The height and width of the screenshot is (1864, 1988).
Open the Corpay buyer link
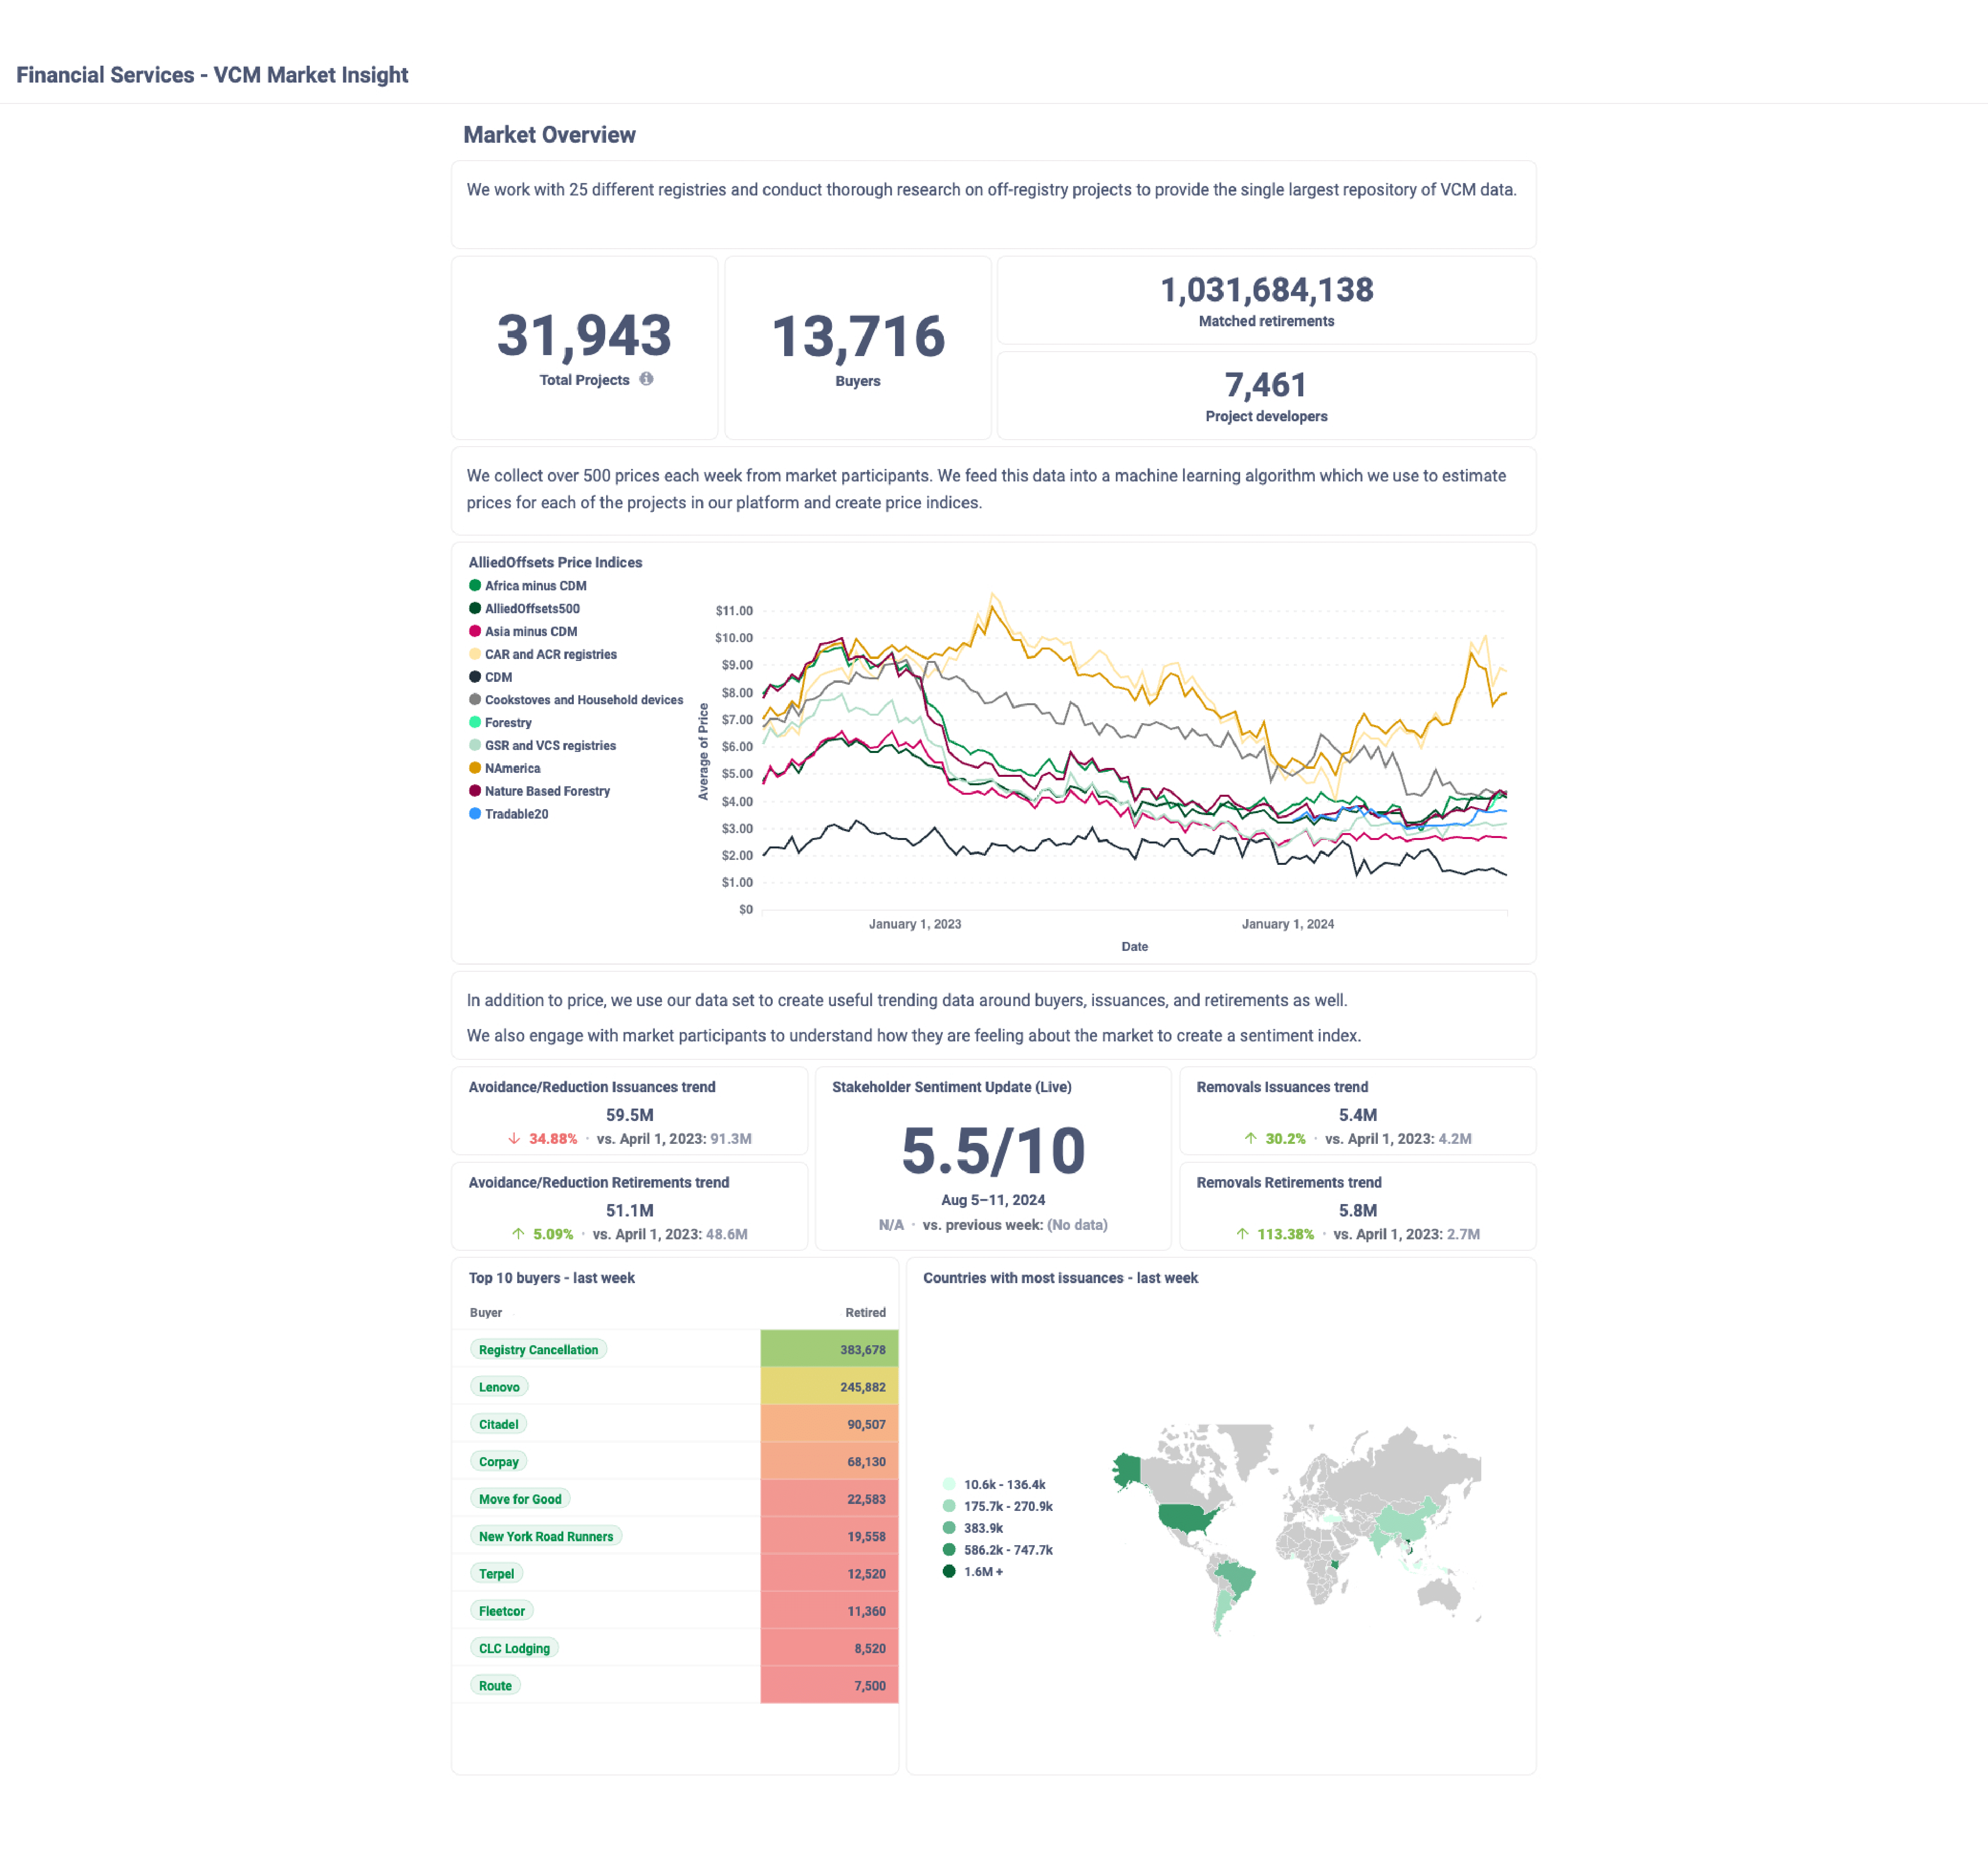click(498, 1462)
